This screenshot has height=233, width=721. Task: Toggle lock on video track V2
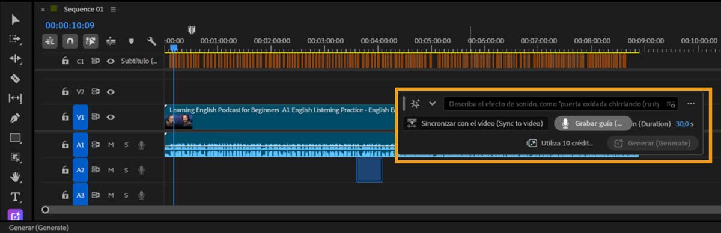(65, 92)
